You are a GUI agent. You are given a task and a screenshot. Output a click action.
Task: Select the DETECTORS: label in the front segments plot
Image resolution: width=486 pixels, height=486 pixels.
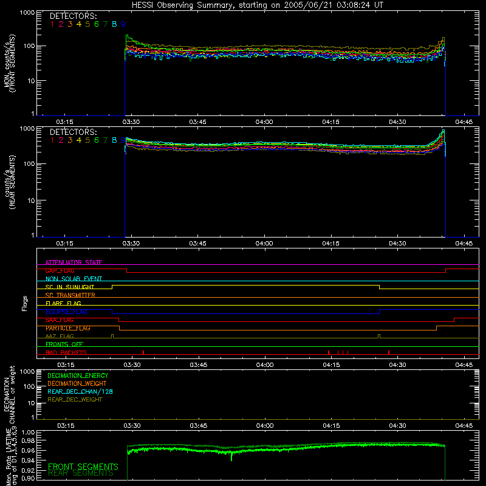pos(74,16)
